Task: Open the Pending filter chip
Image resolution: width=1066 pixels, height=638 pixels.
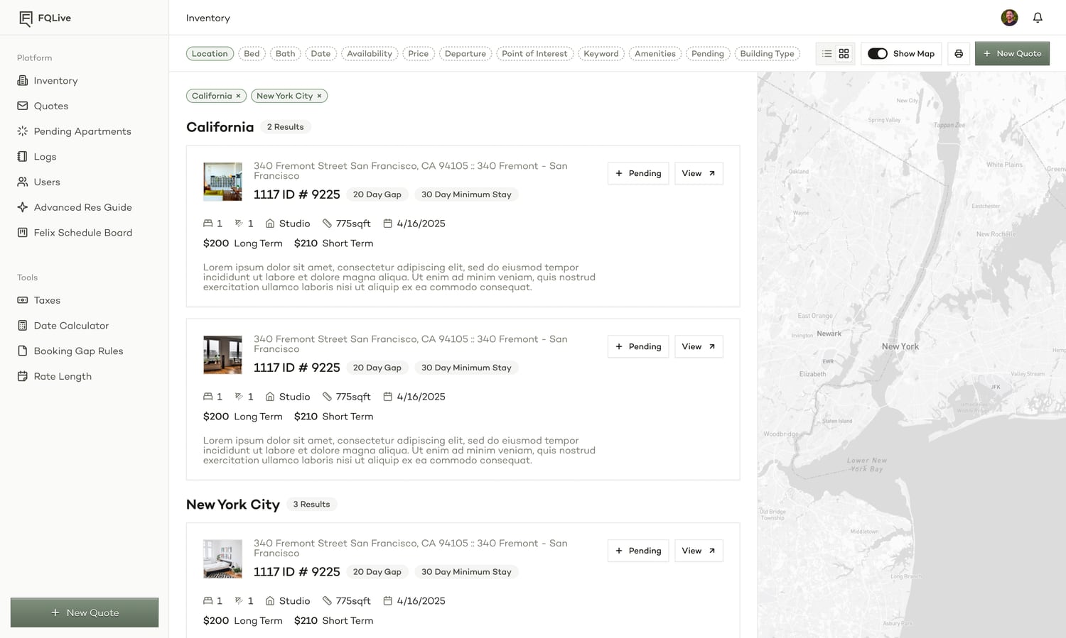Action: coord(708,54)
